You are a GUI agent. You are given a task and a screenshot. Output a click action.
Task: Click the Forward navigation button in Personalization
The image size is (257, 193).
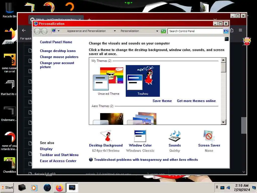(x=44, y=31)
